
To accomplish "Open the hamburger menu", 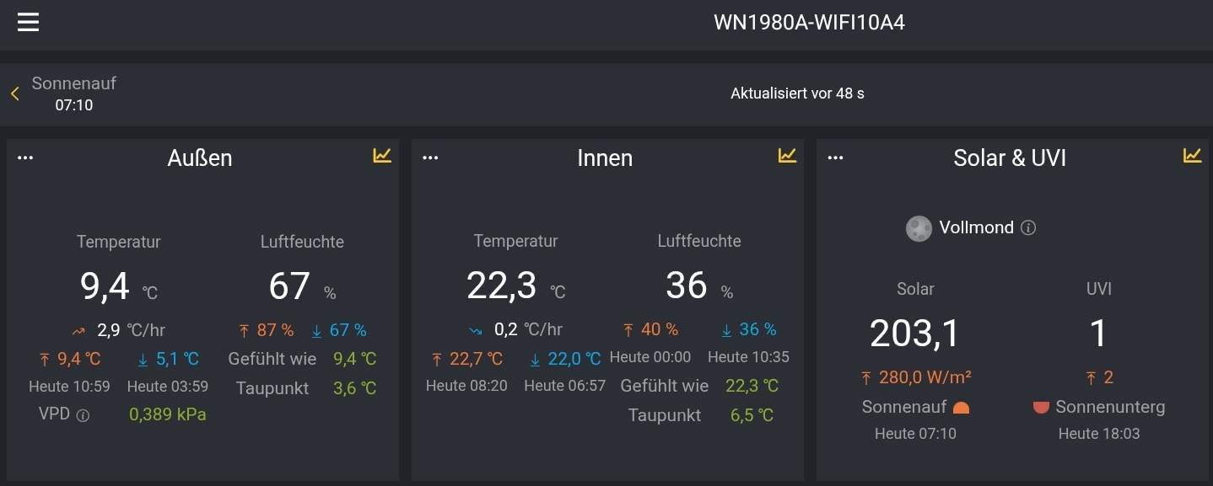I will [x=28, y=22].
